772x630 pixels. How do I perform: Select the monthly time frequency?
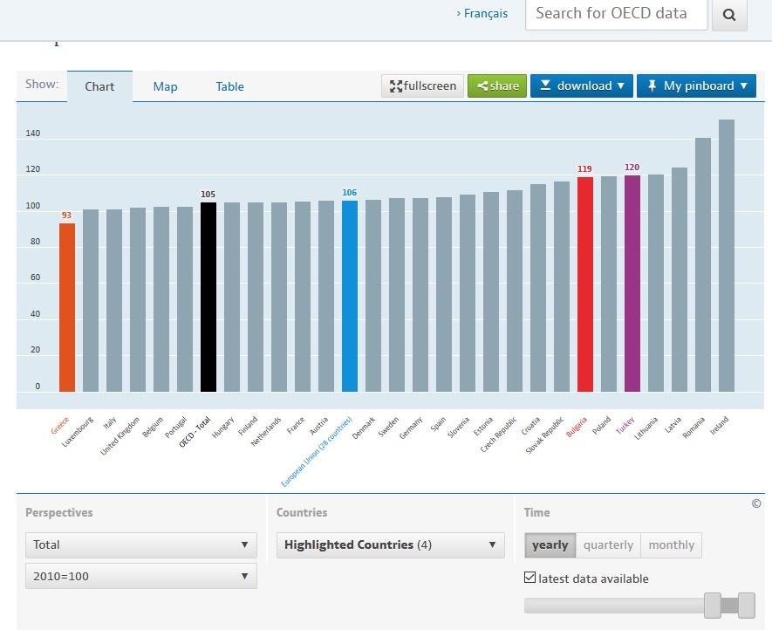pos(671,544)
